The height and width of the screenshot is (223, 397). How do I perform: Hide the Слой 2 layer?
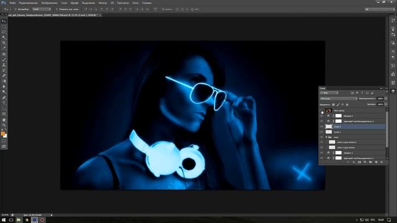coord(321,126)
